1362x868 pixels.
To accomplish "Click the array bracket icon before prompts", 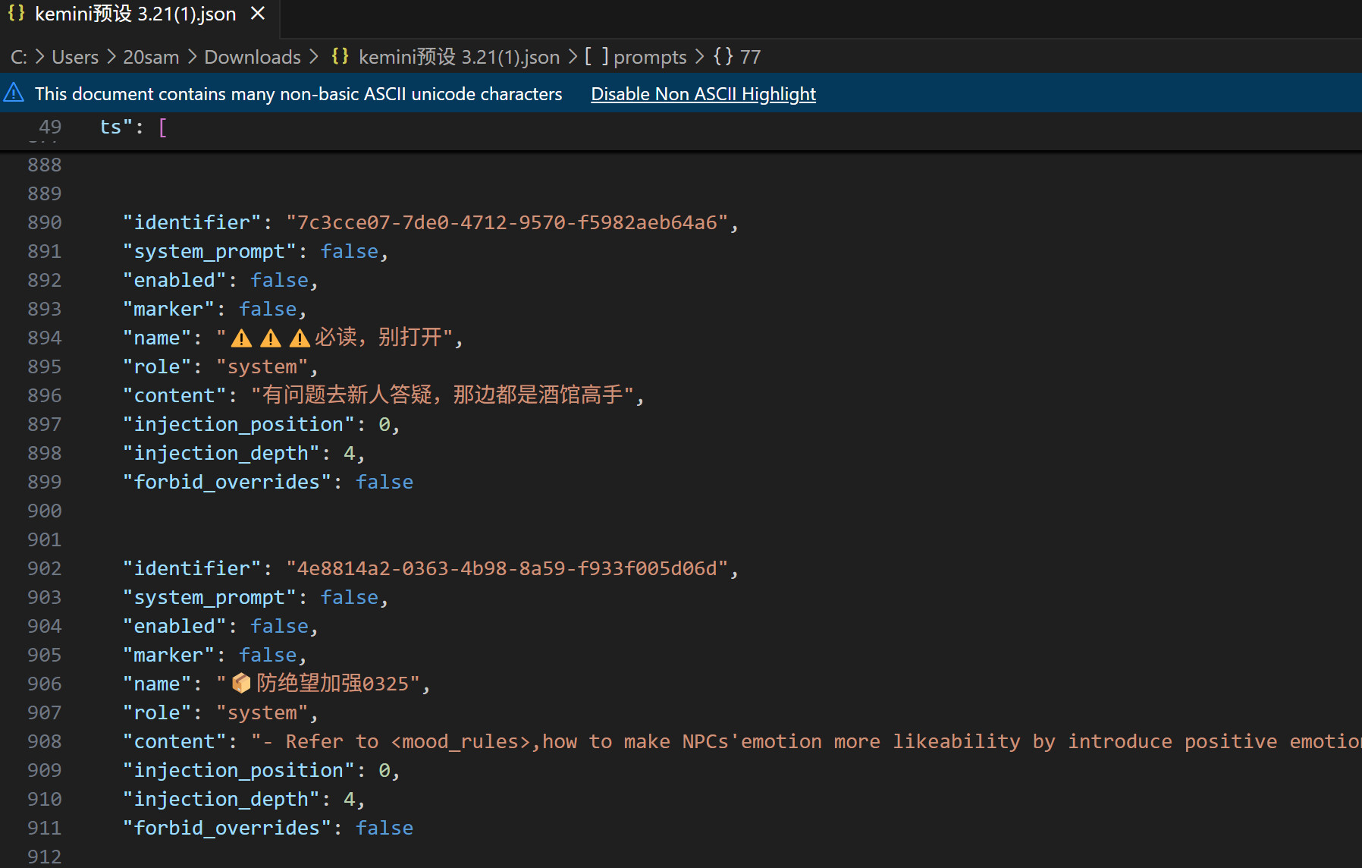I will (597, 57).
